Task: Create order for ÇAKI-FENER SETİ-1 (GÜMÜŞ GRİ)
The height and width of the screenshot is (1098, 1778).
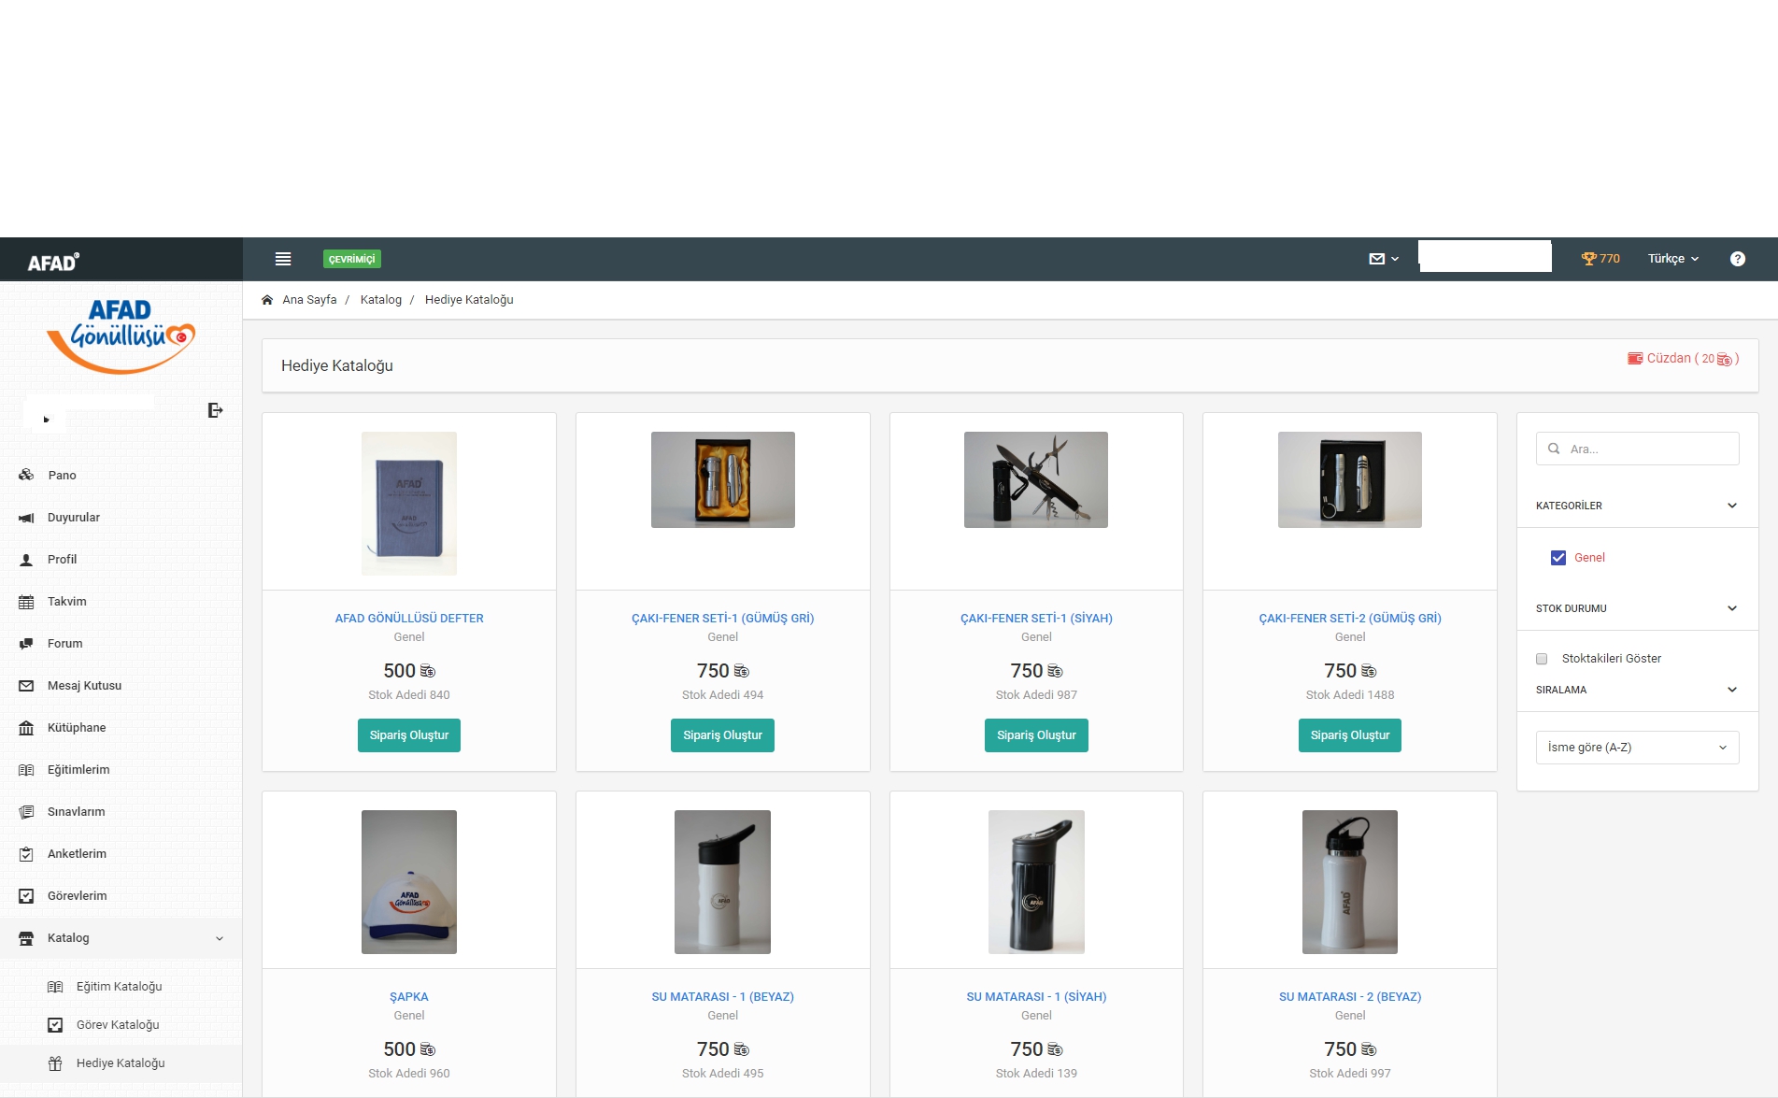Action: point(722,735)
